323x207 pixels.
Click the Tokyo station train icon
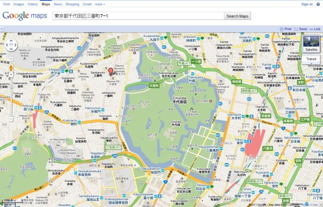[x=250, y=141]
